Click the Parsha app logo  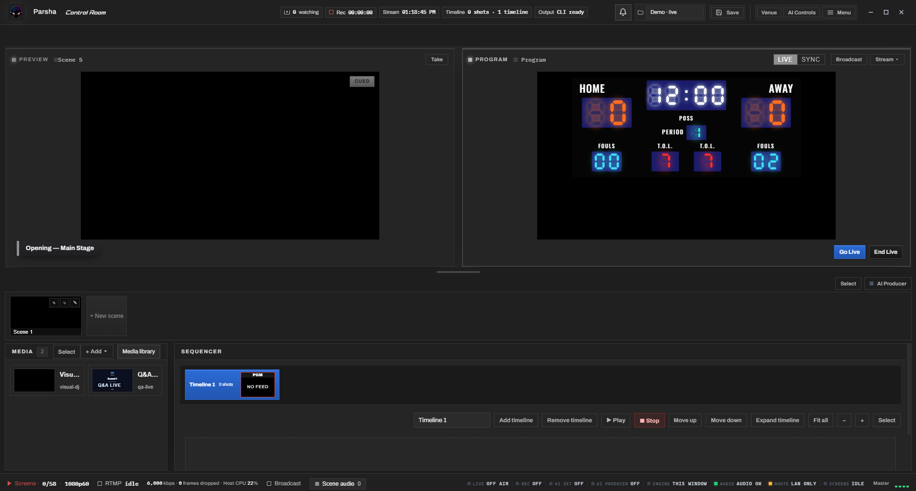16,12
